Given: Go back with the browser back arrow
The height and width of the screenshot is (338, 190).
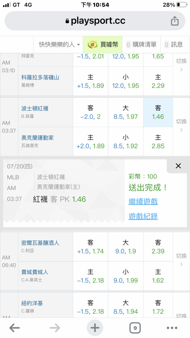Looking at the screenshot, I should point(15,328).
